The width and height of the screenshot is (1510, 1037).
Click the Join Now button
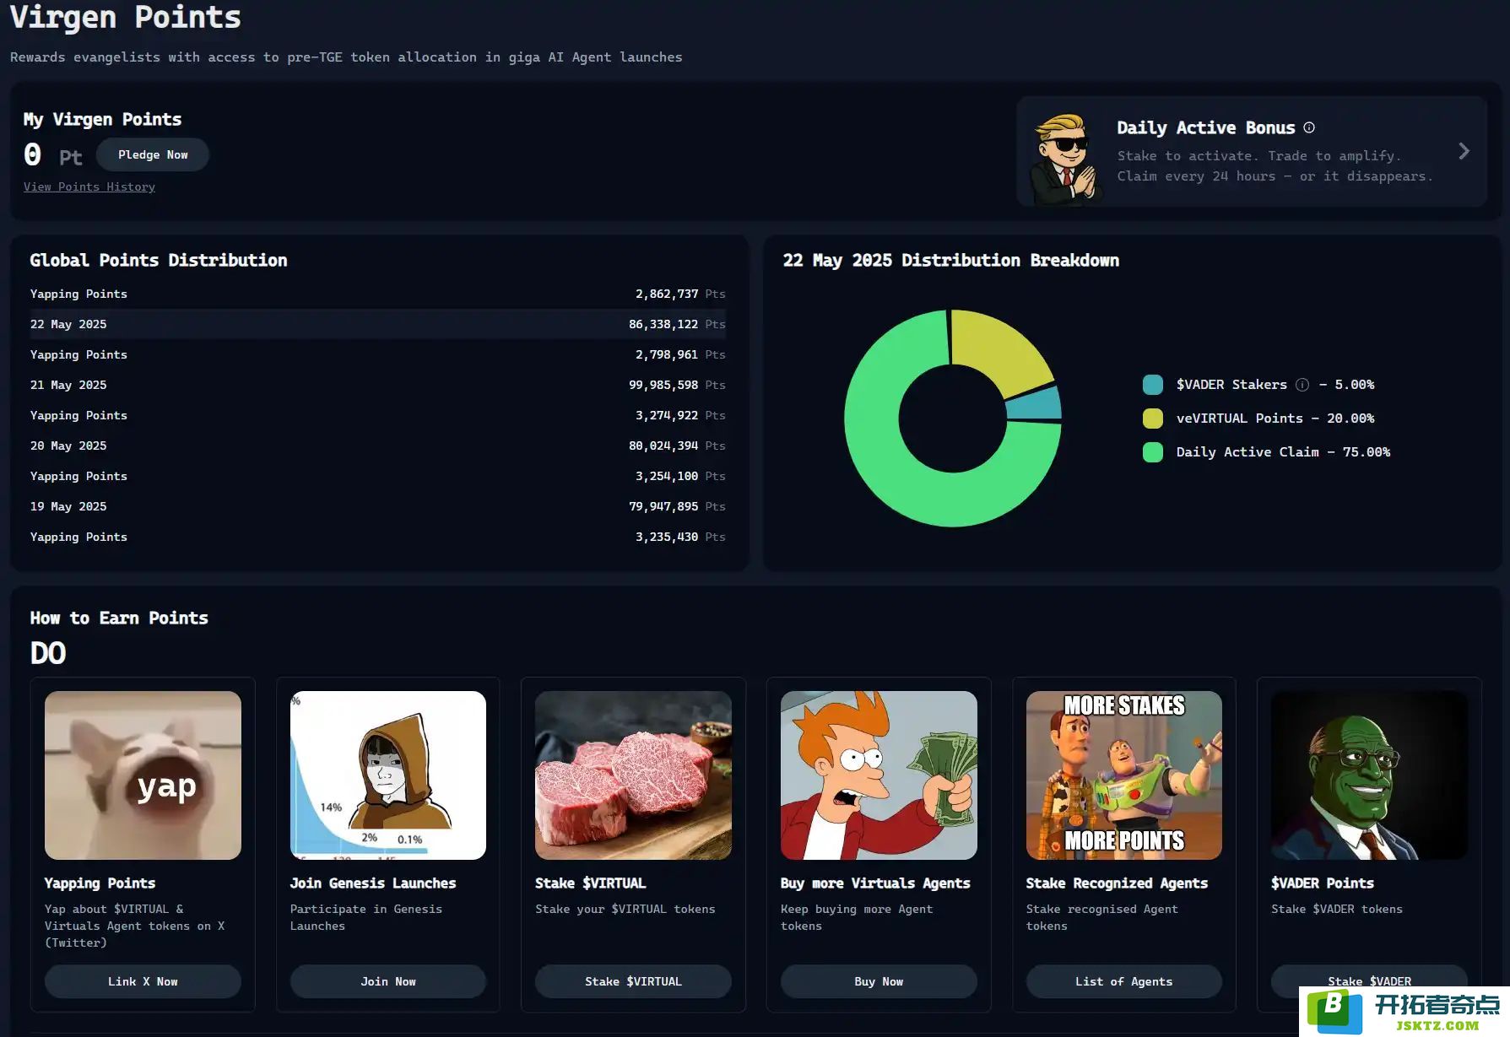[388, 981]
